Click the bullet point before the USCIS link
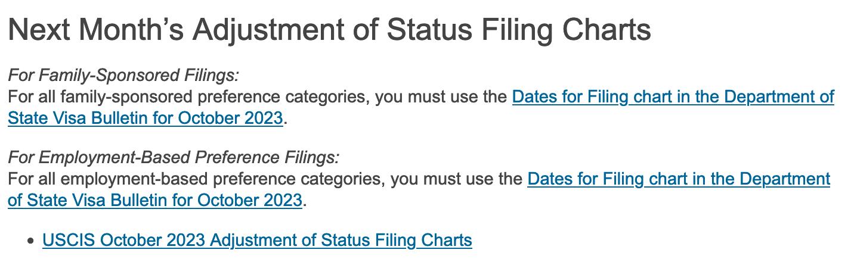 (x=31, y=241)
